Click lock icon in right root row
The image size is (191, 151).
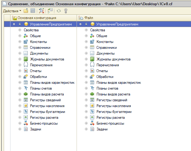point(86,24)
